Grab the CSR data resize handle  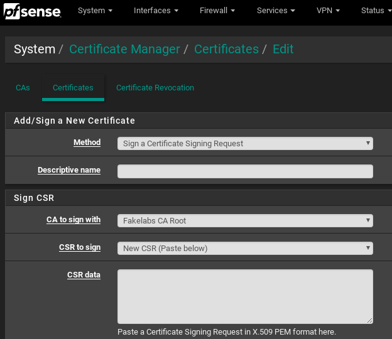click(x=369, y=320)
